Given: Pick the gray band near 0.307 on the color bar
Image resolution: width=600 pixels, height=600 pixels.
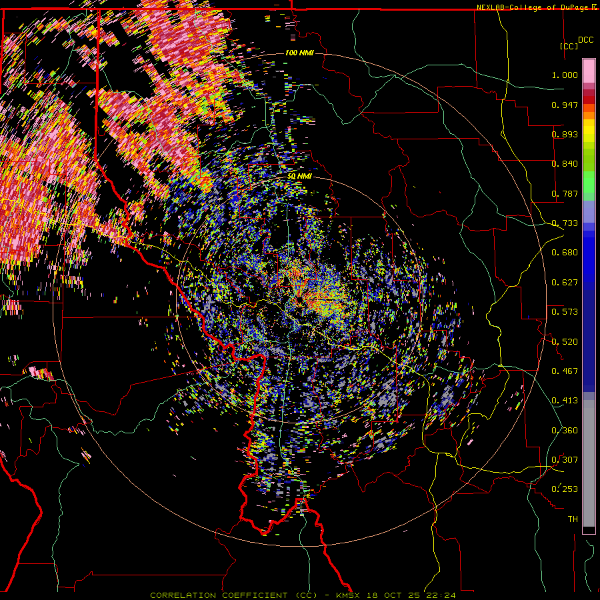Looking at the screenshot, I should tap(589, 463).
